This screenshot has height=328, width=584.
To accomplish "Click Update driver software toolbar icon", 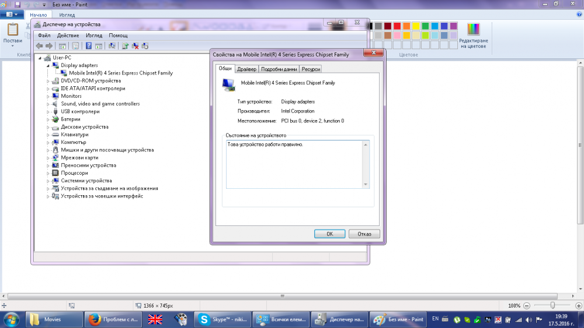I will [x=125, y=45].
